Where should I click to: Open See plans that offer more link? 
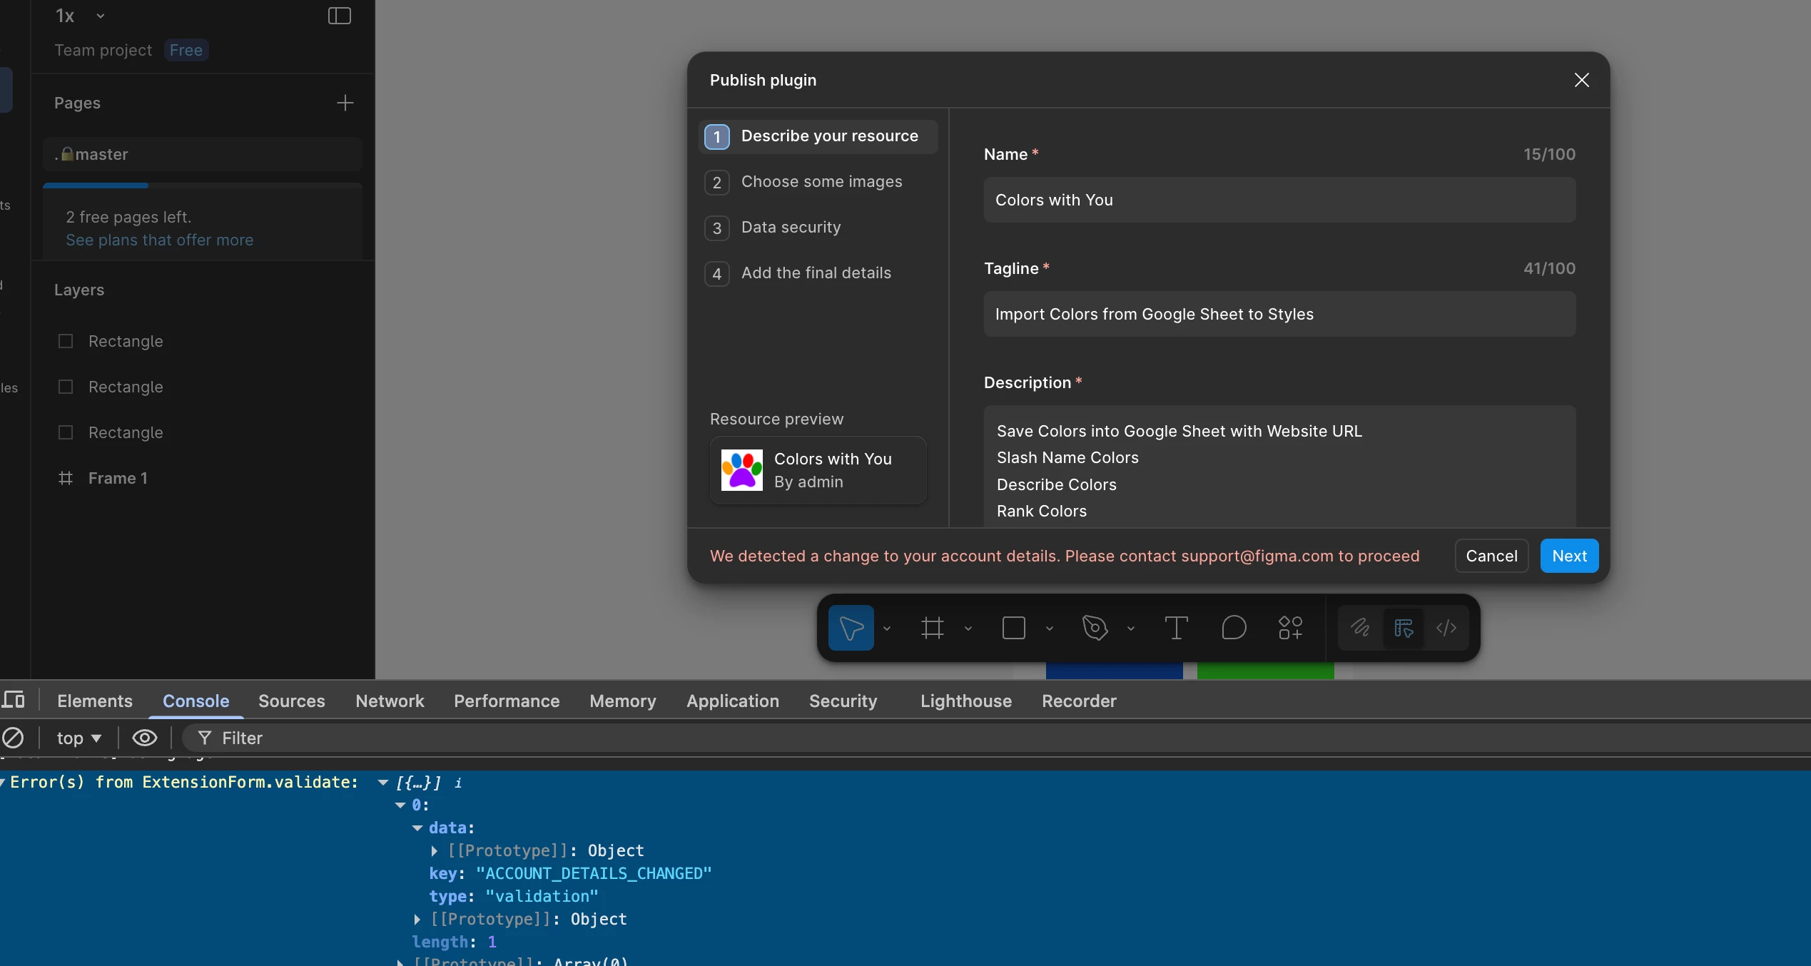[160, 240]
